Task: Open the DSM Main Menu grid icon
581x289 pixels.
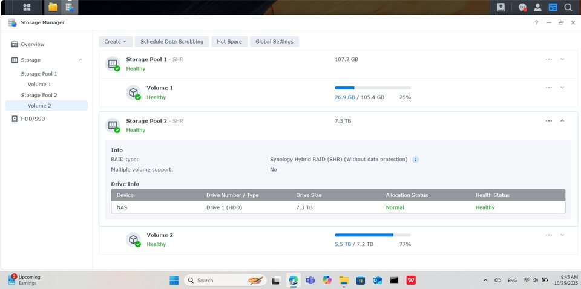Action: click(27, 7)
